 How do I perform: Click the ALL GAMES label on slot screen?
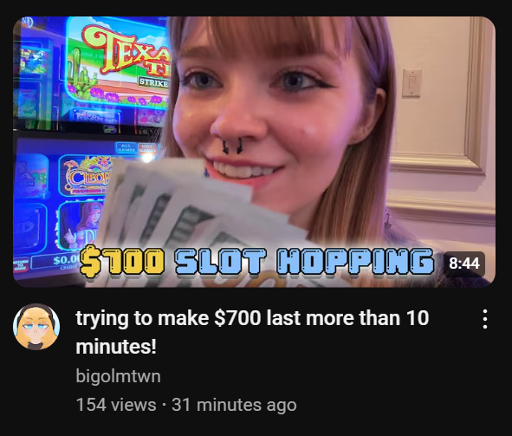pyautogui.click(x=126, y=147)
